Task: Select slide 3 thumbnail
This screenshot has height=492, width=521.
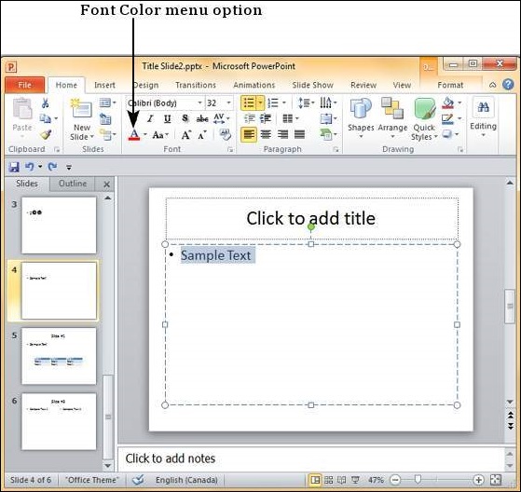Action: [x=59, y=225]
